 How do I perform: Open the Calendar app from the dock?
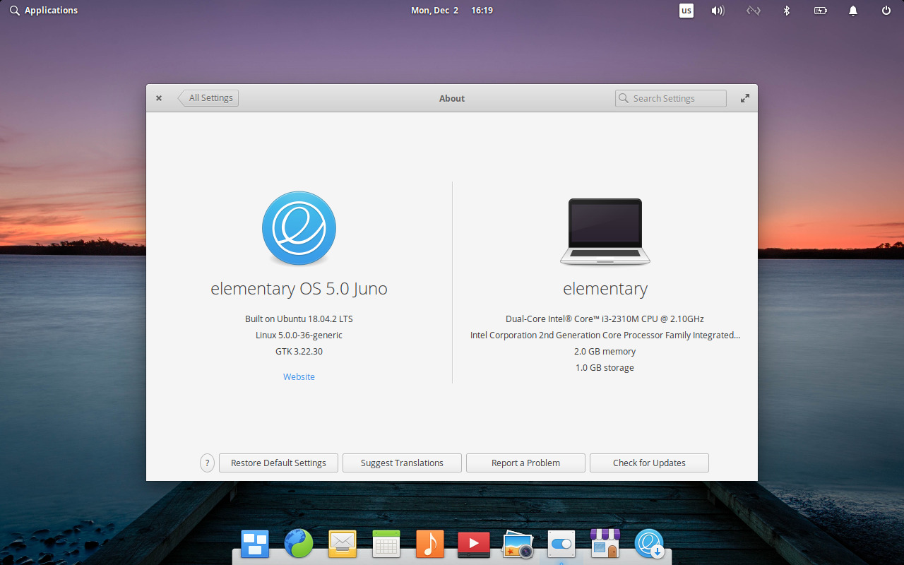pos(386,544)
